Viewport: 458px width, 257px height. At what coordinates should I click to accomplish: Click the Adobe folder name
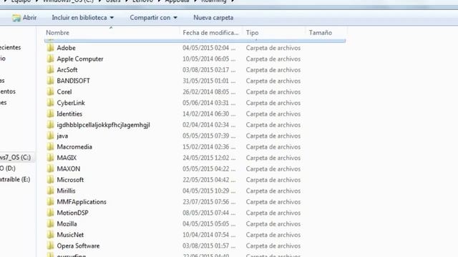(x=67, y=48)
